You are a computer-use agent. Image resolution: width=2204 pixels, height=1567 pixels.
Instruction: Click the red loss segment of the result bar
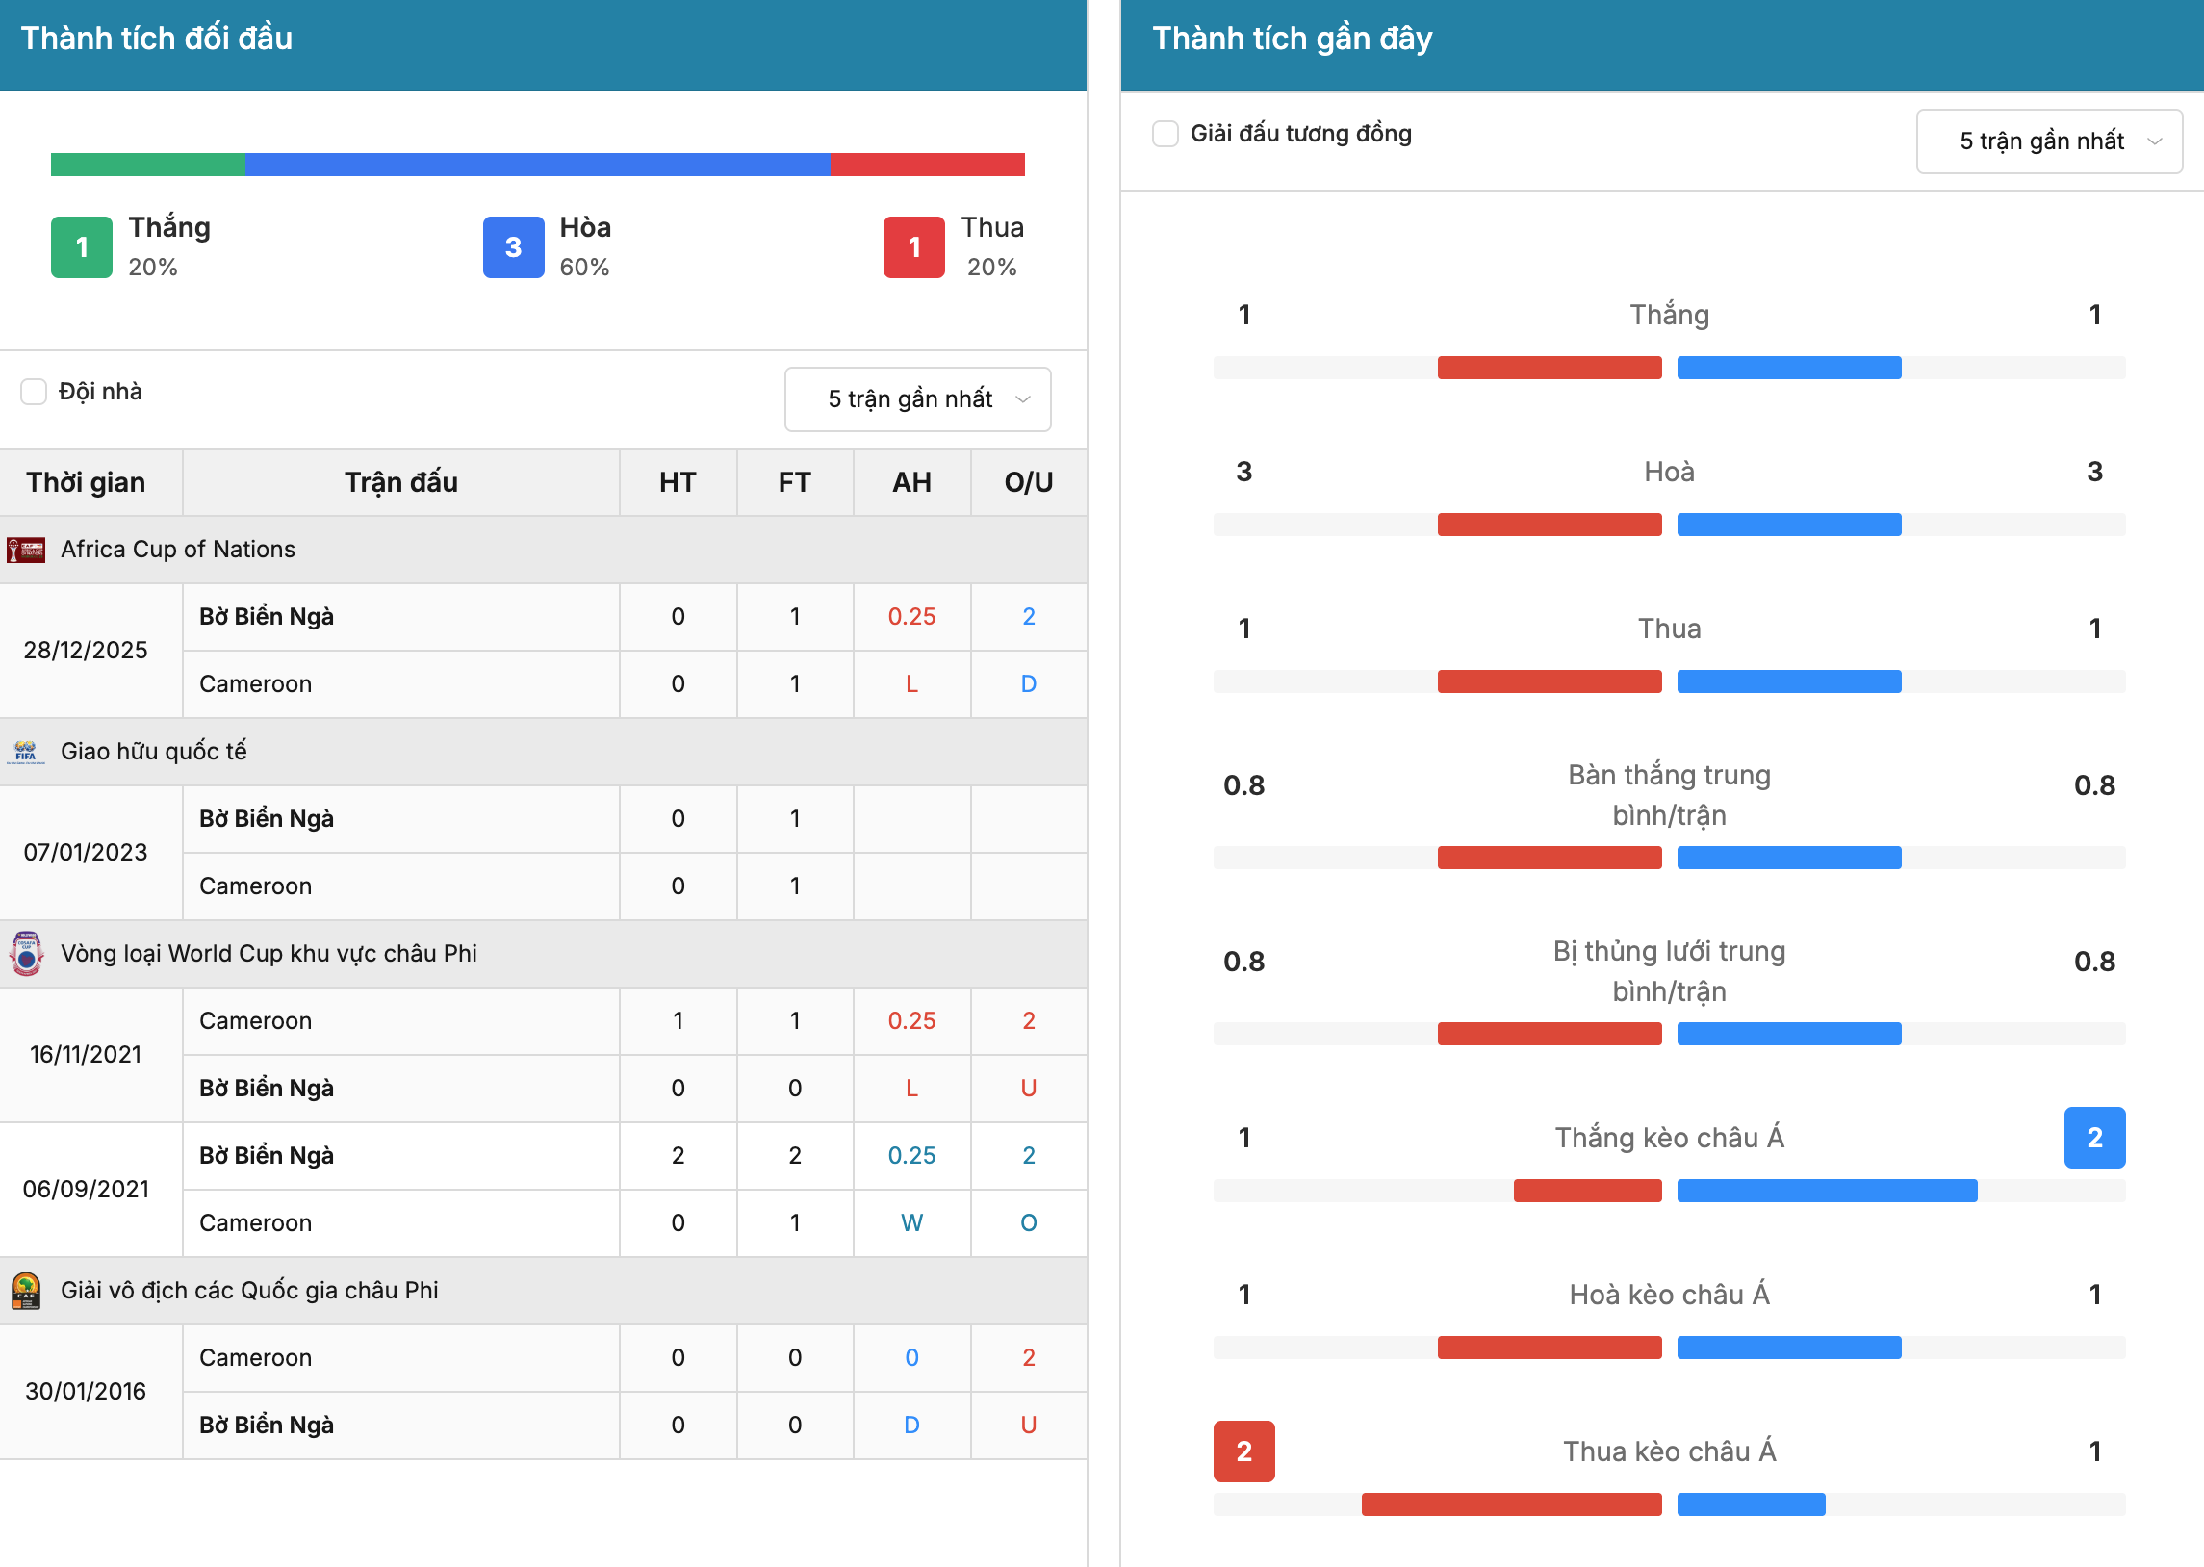928,165
